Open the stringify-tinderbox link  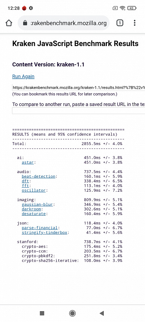click(44, 233)
